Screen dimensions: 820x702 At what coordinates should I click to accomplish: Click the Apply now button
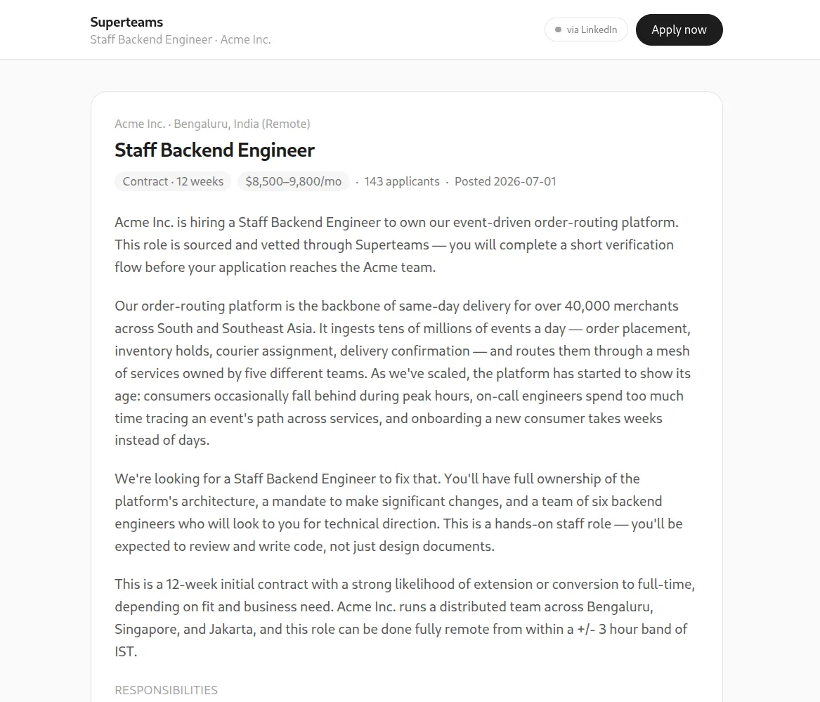click(x=679, y=30)
